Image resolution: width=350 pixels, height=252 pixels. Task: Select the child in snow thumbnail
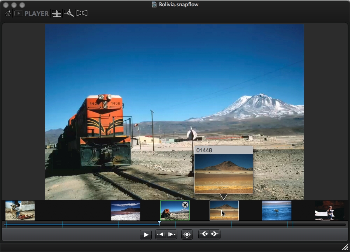(329, 210)
